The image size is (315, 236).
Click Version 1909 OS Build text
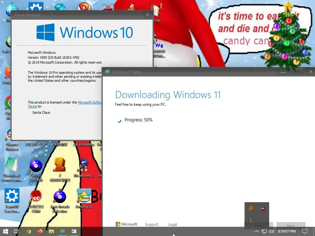(x=54, y=57)
